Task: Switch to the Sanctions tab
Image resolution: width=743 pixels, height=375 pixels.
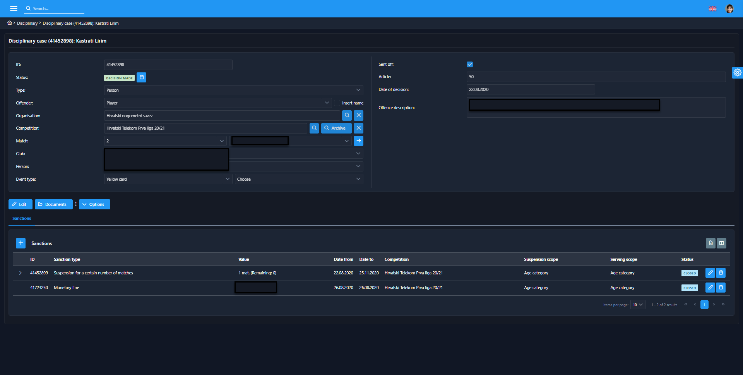Action: point(22,218)
